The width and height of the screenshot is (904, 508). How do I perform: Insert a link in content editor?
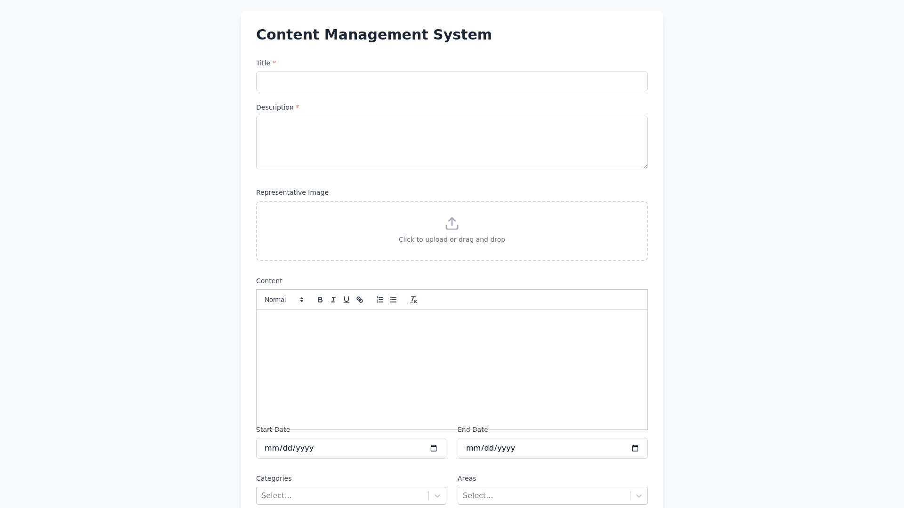point(360,300)
